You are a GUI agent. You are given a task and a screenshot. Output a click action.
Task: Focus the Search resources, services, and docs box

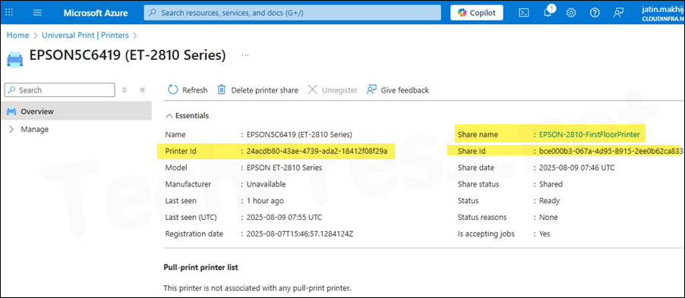click(x=292, y=13)
